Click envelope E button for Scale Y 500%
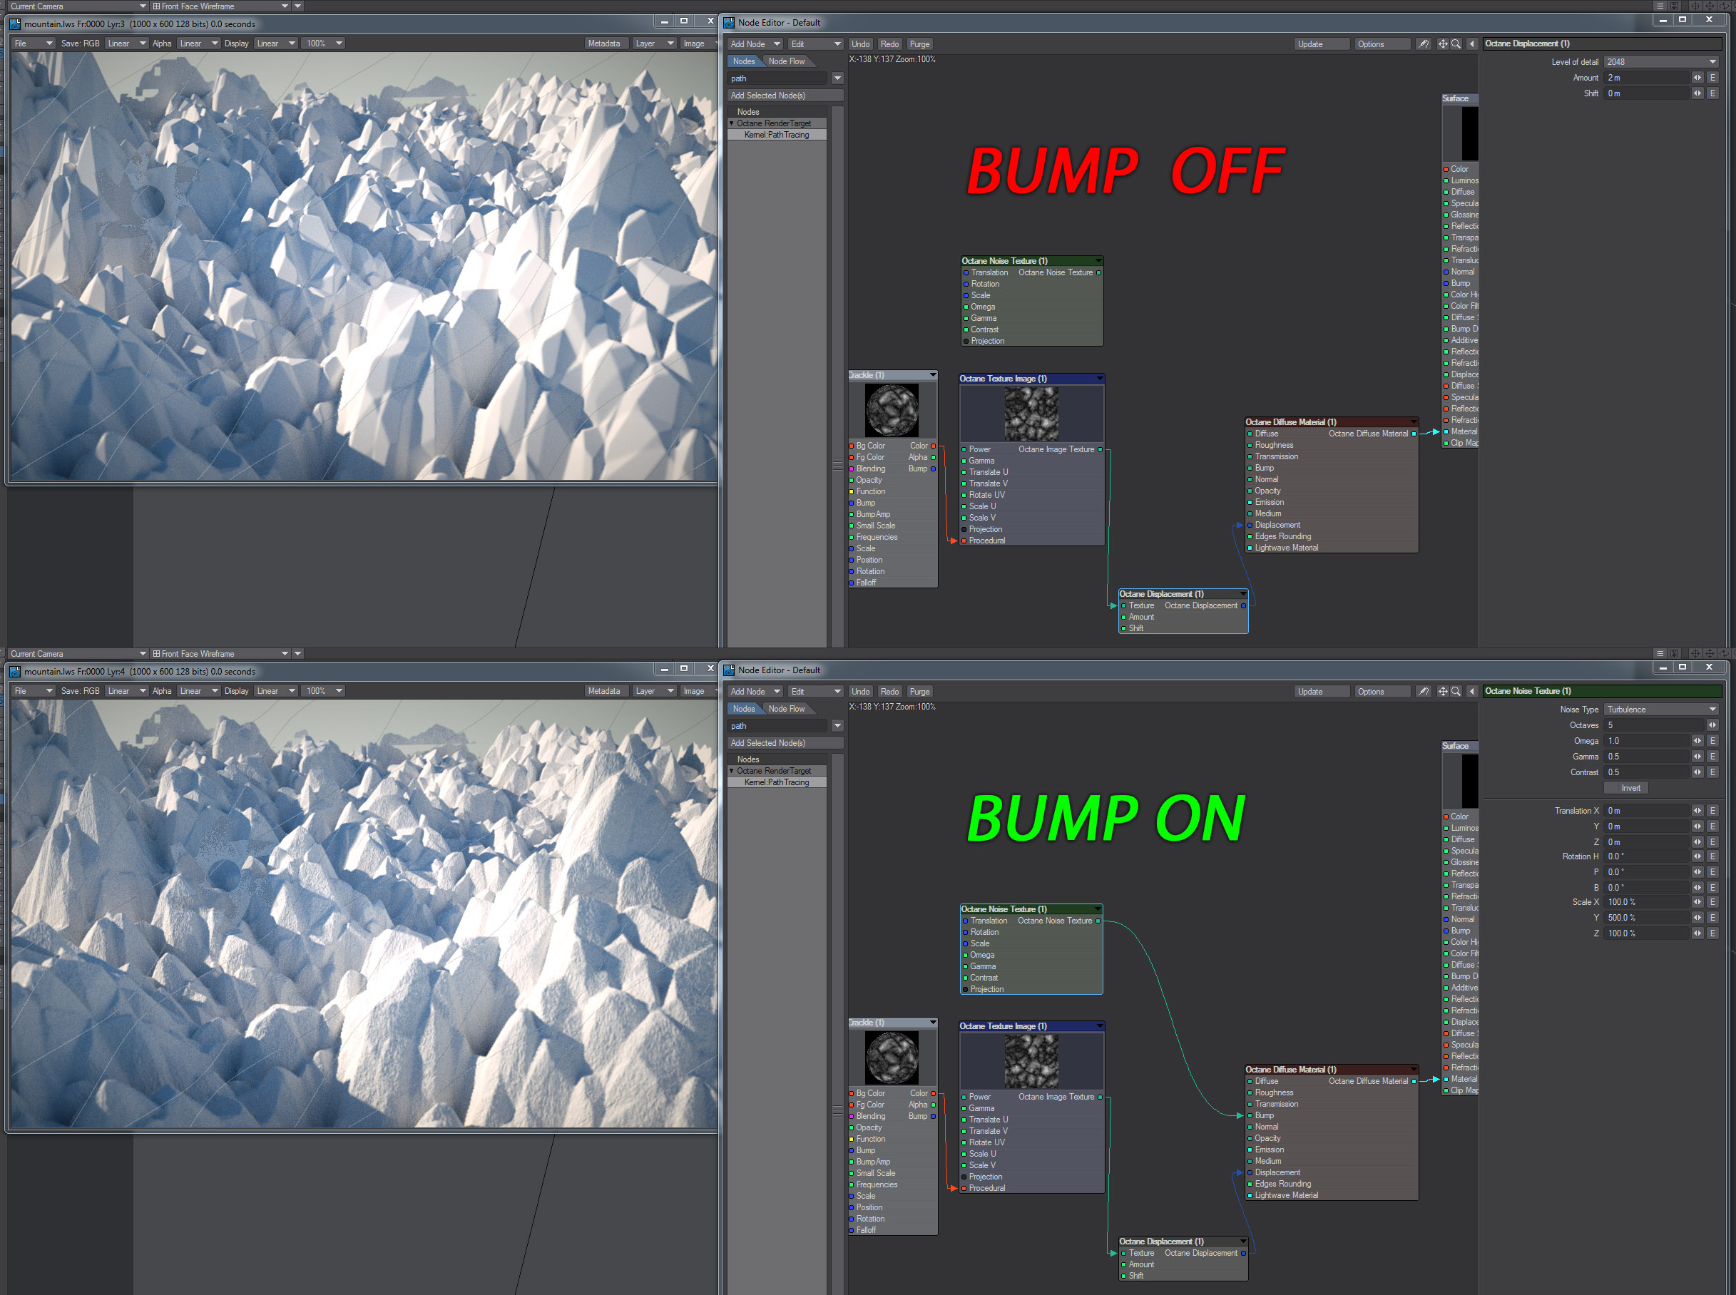 1712,918
